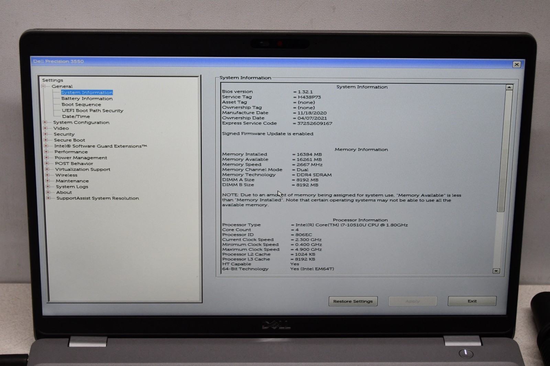This screenshot has height=366, width=550.
Task: Close the BIOS setup window
Action: click(516, 64)
